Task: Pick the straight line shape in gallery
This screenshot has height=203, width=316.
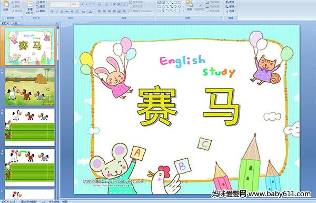Action: (x=167, y=2)
